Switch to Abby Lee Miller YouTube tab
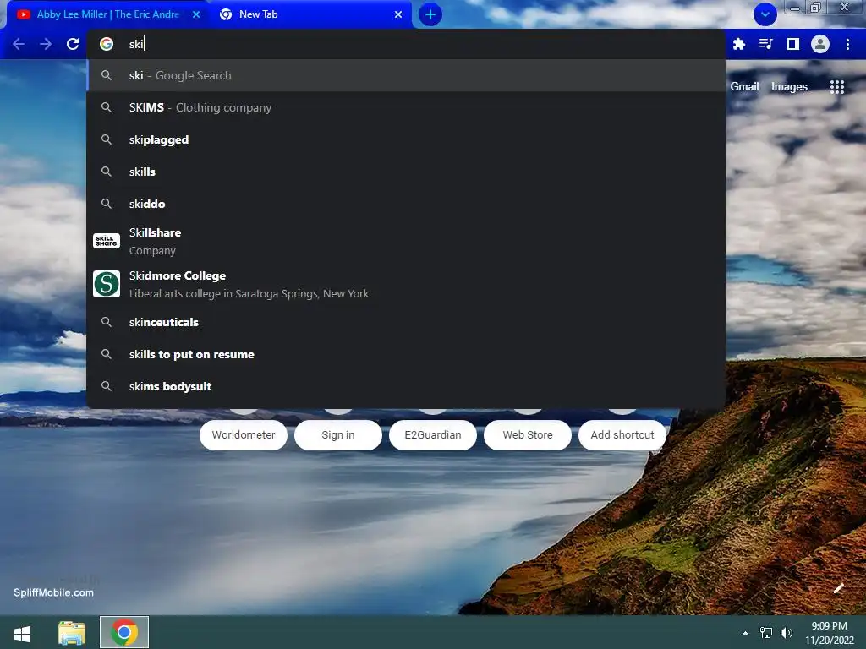 point(107,14)
